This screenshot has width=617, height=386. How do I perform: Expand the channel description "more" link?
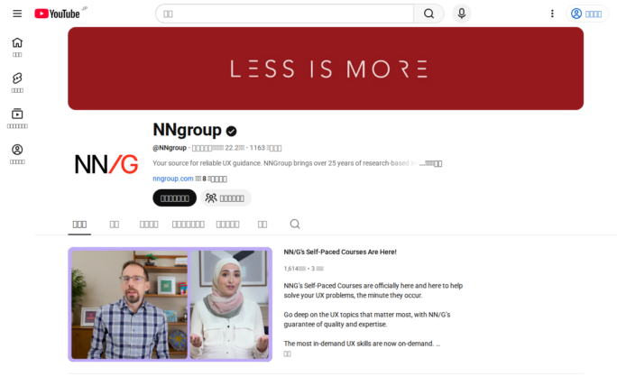tap(432, 164)
